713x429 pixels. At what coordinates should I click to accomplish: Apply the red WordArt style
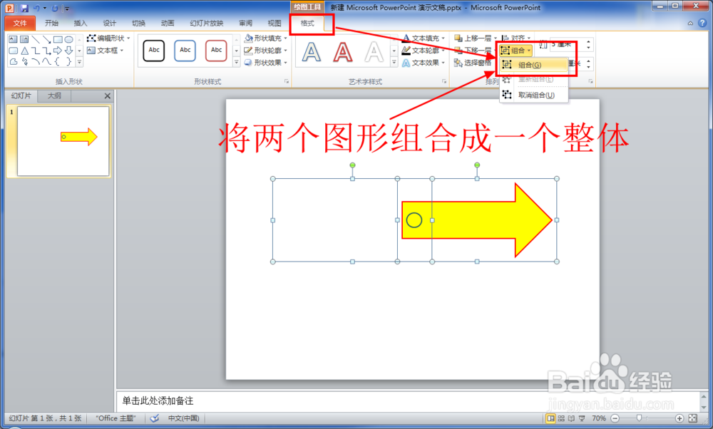343,52
